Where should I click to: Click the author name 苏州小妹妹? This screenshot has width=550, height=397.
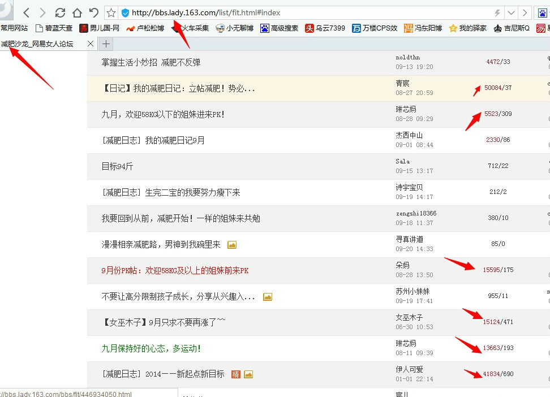pyautogui.click(x=412, y=291)
